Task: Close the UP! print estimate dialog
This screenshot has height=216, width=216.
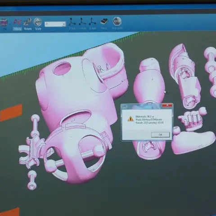Action: (x=167, y=105)
